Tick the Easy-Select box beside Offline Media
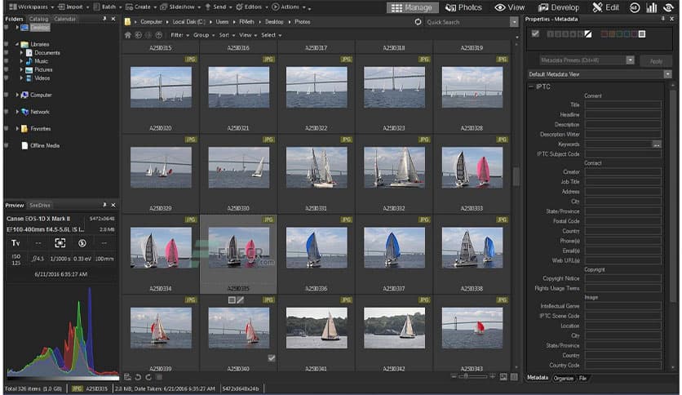Screen dimensions: 682x395 click(6, 146)
